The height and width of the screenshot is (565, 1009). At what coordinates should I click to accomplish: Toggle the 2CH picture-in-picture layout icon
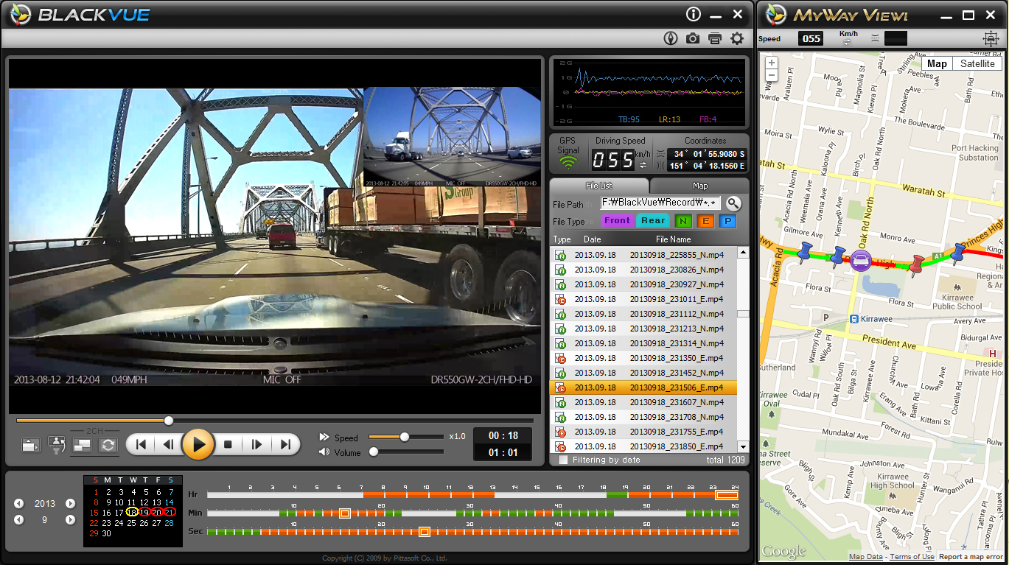pos(83,444)
